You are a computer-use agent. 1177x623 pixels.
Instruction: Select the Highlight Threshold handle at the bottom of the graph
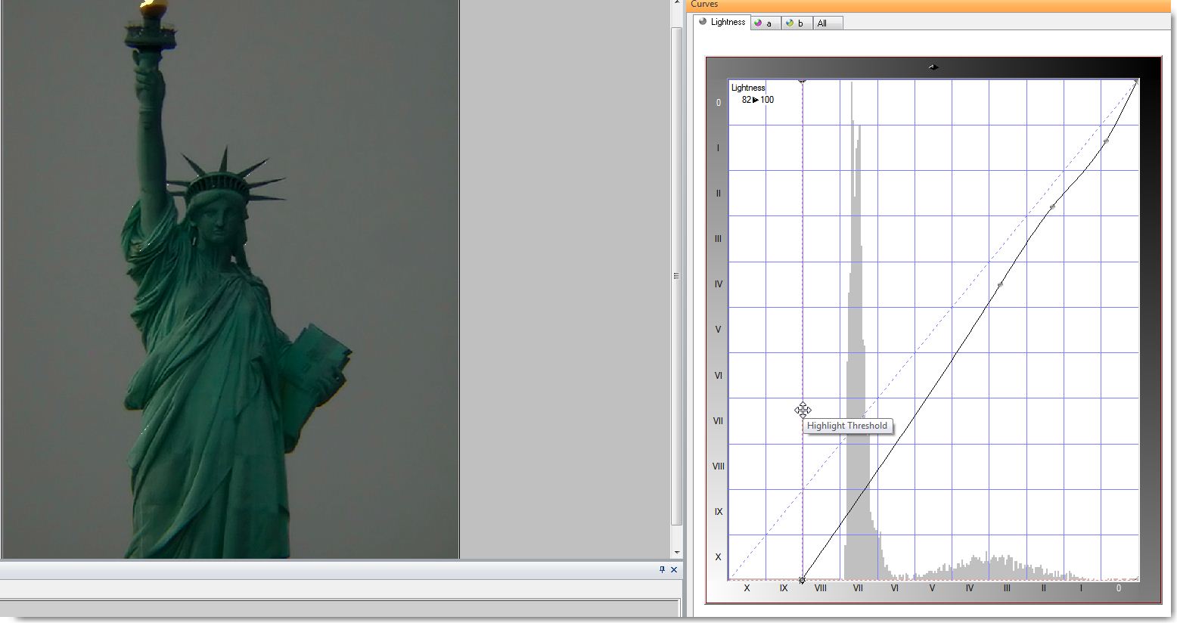point(803,580)
